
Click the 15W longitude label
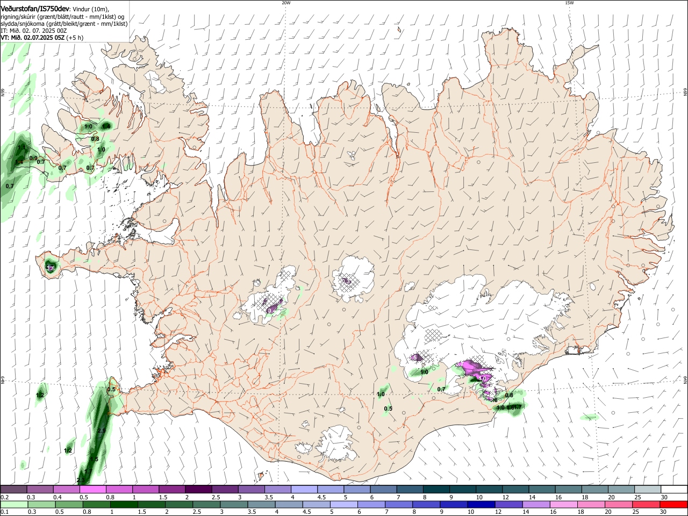(569, 3)
